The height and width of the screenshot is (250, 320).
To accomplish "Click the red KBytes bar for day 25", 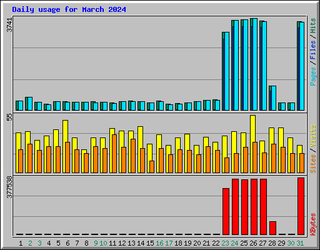I will click(x=244, y=207).
